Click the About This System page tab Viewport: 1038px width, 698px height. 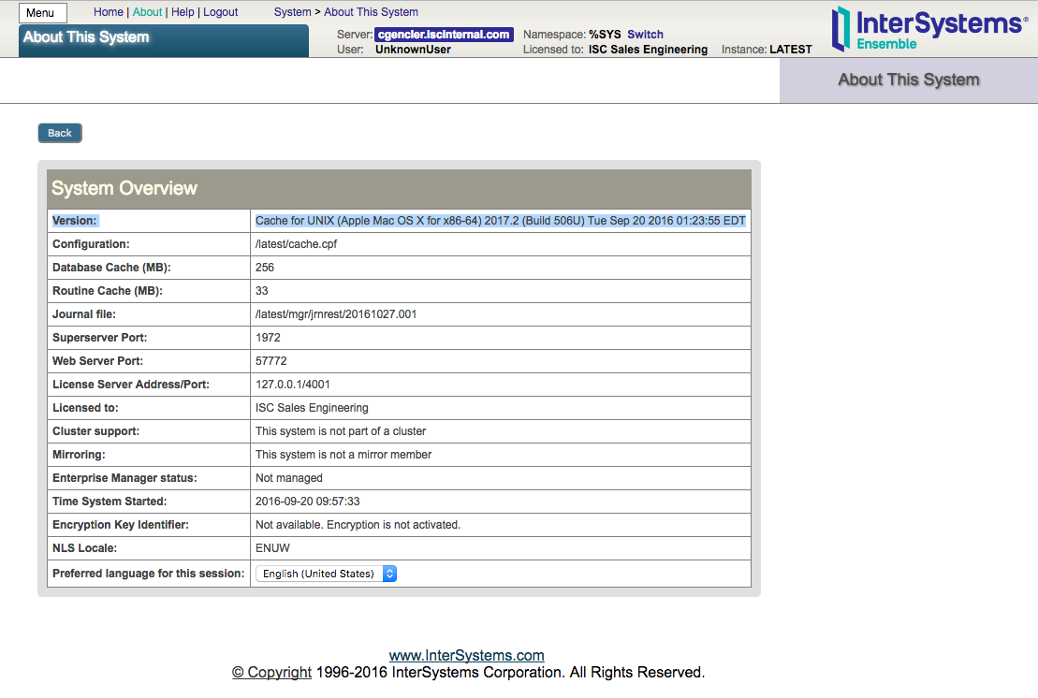click(x=908, y=80)
